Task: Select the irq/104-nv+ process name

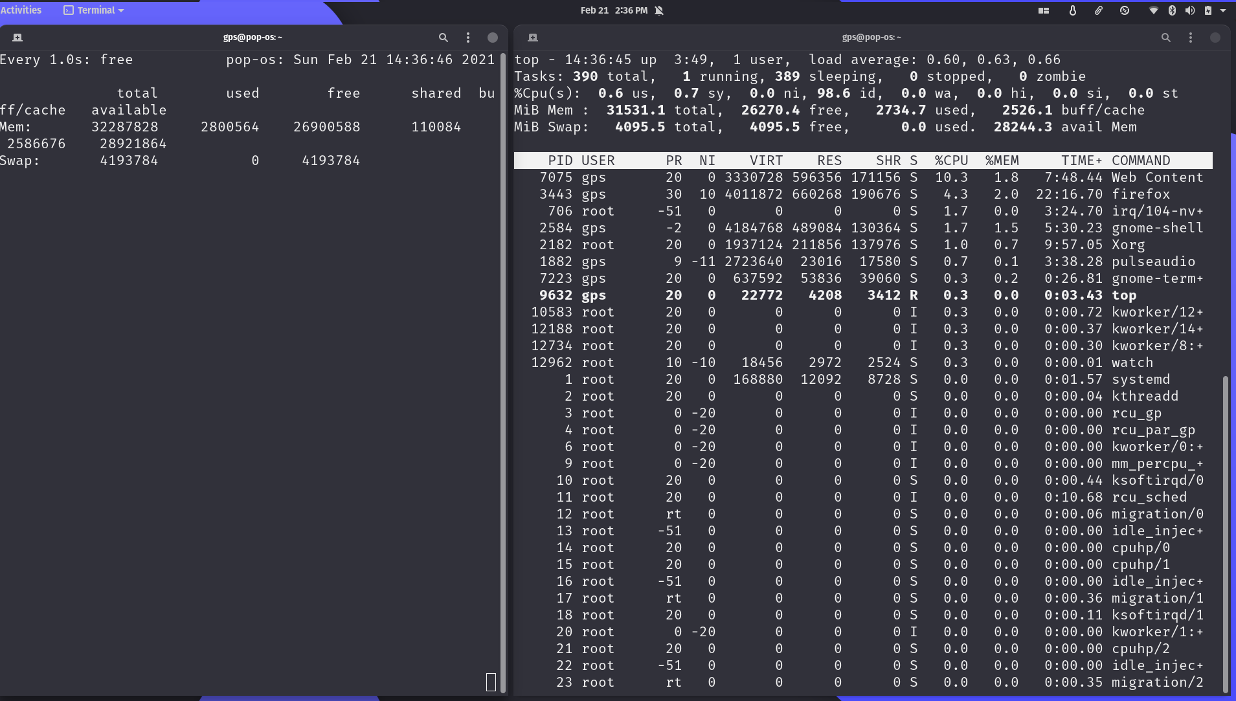Action: 1157,211
